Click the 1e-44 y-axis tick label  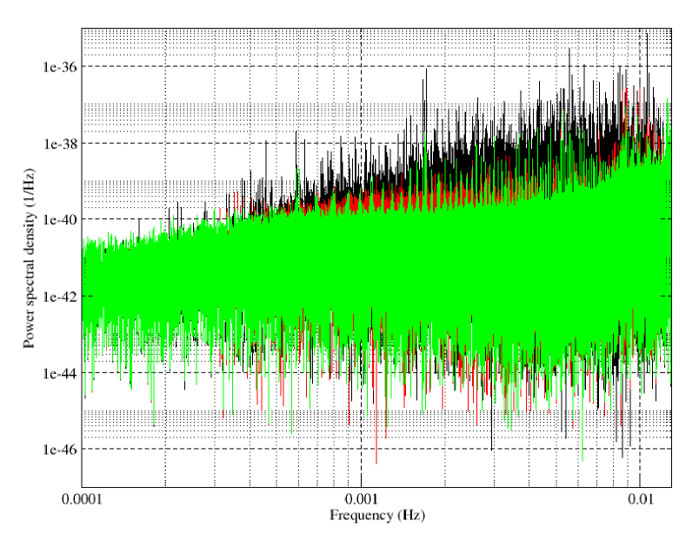pos(60,373)
